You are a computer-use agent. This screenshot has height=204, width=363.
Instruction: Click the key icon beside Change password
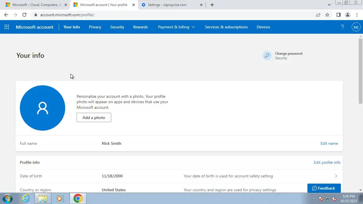point(267,56)
